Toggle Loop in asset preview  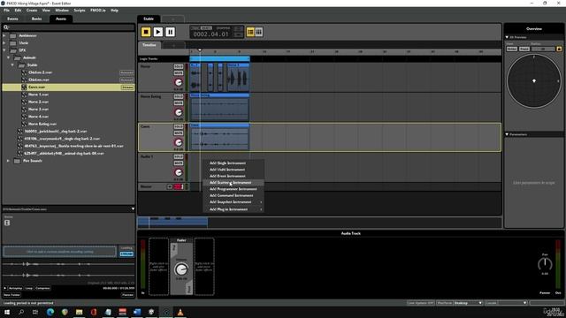[29, 289]
